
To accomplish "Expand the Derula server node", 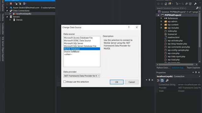I will click(10, 20).
